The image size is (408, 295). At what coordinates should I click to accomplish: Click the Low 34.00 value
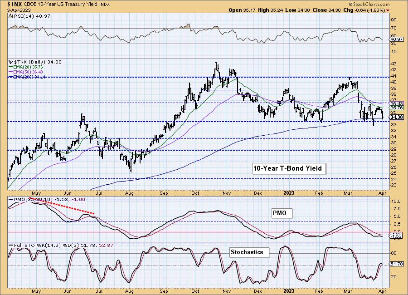coord(297,10)
